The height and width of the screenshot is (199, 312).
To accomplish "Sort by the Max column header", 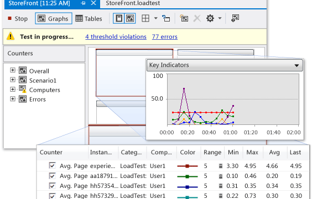I will [252, 152].
